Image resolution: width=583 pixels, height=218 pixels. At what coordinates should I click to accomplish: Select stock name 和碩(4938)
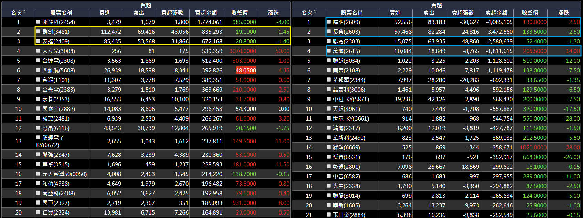point(56,184)
